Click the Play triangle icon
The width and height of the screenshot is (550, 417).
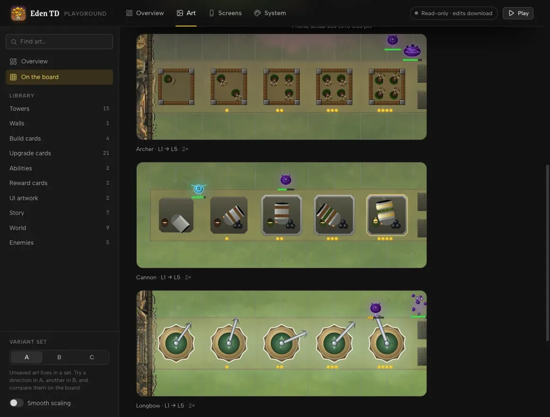coord(511,13)
